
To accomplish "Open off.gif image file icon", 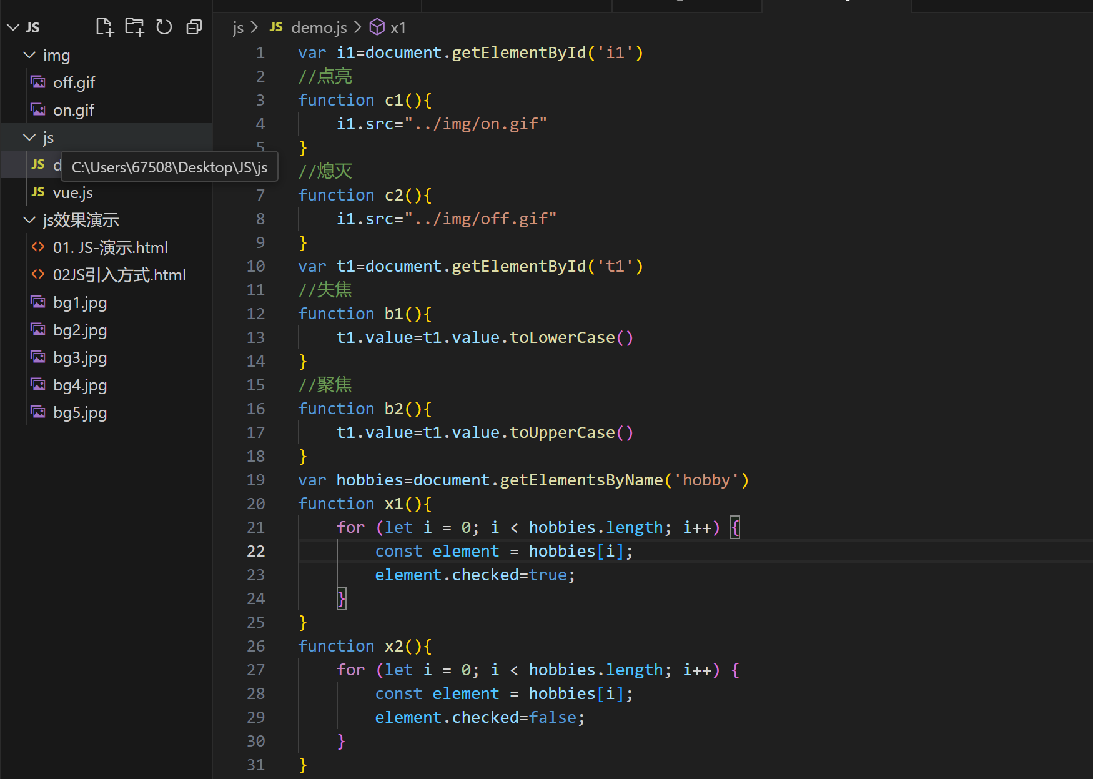I will [38, 82].
